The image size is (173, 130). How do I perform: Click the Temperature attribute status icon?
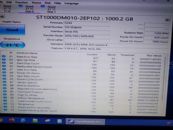coord(5,104)
